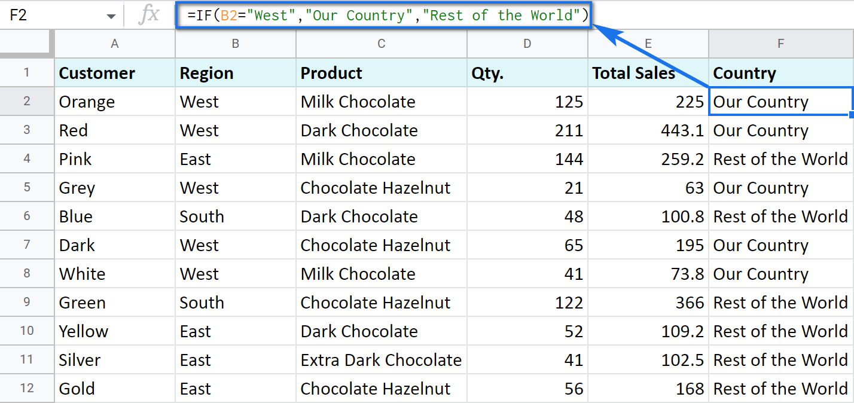Click the quantity cell 144
Screen dimensions: 854x403
tap(527, 159)
